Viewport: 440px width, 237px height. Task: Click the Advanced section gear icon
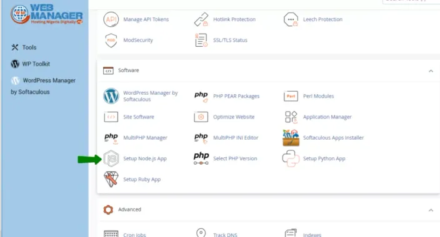(x=108, y=210)
